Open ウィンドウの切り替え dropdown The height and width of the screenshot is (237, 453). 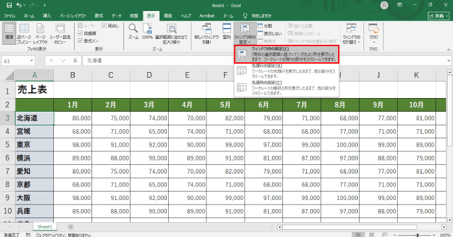coord(351,34)
